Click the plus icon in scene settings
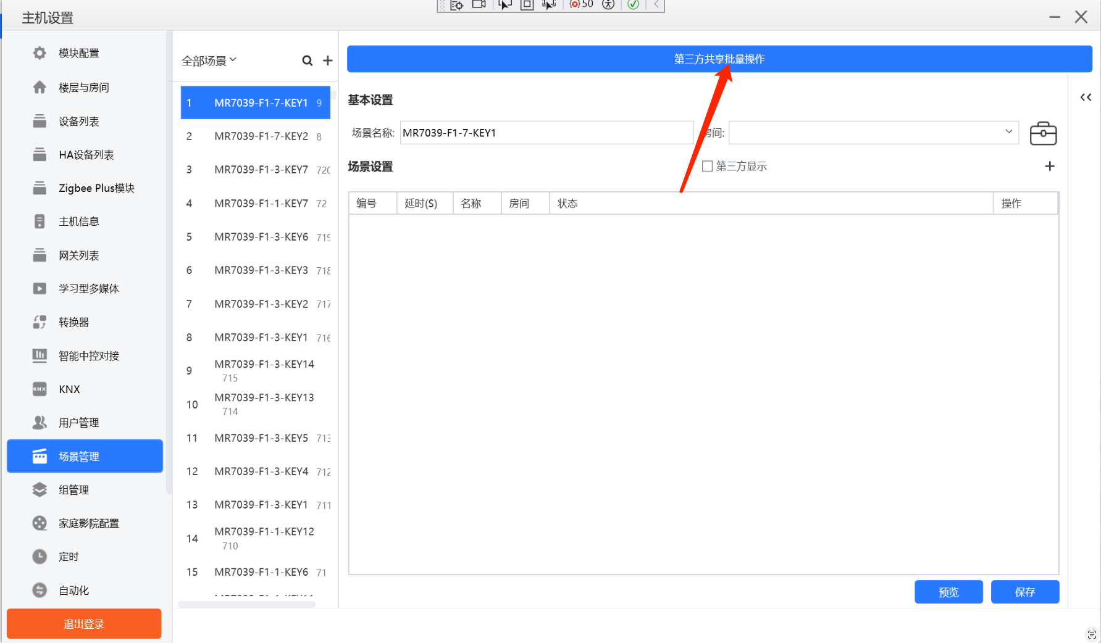 click(1049, 166)
